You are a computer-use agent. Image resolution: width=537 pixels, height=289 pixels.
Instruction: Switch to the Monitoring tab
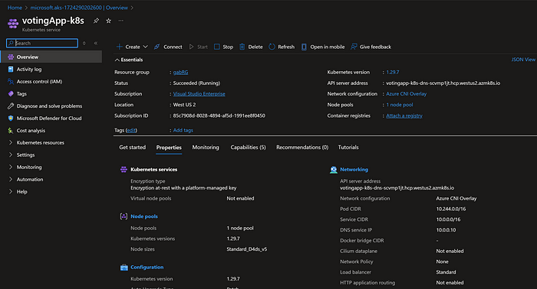point(206,148)
